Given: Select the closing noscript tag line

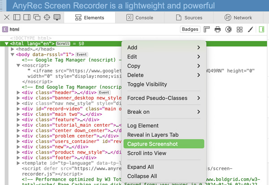Looking at the screenshot, I should (x=37, y=82).
